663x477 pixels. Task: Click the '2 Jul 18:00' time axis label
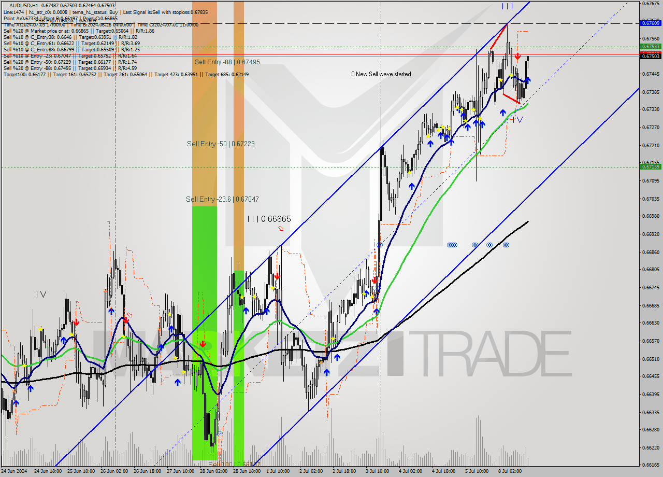point(345,471)
